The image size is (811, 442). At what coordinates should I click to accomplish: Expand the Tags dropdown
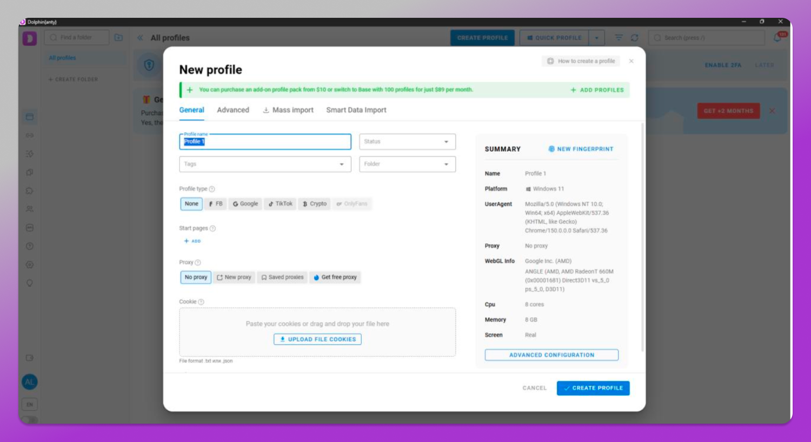(265, 164)
